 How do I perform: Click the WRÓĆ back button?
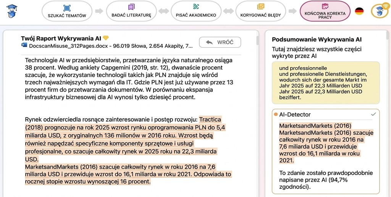click(x=220, y=42)
